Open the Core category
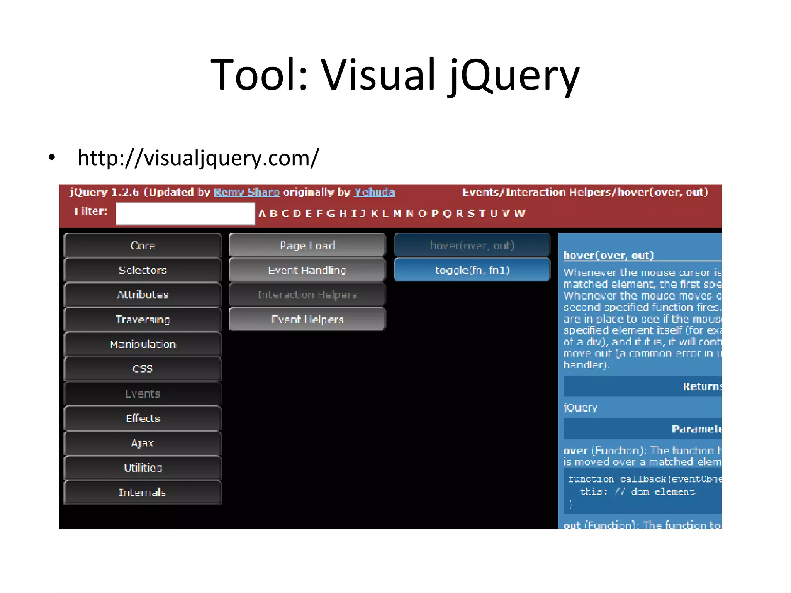 [143, 246]
